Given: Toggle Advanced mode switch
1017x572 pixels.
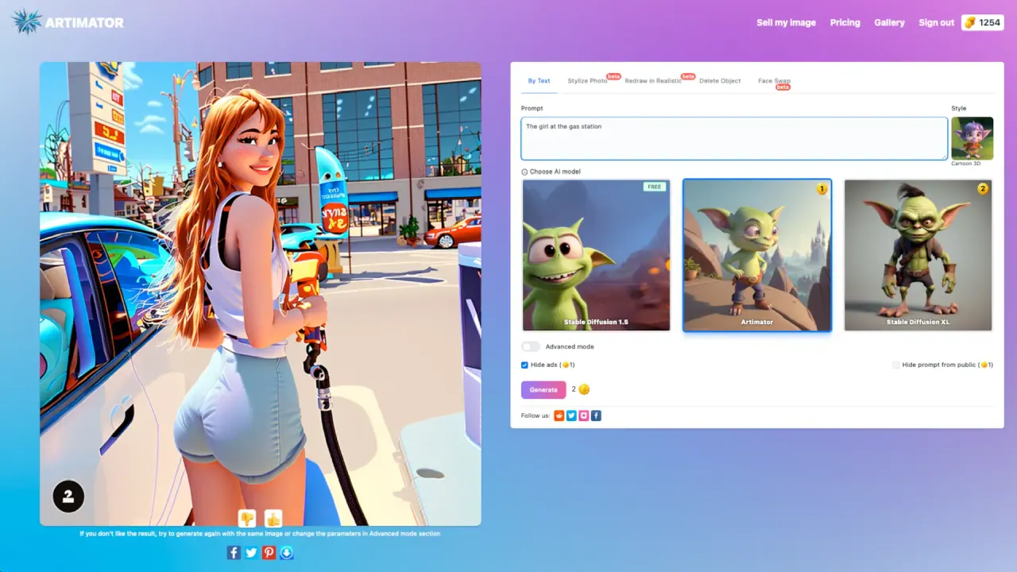Looking at the screenshot, I should [x=531, y=346].
